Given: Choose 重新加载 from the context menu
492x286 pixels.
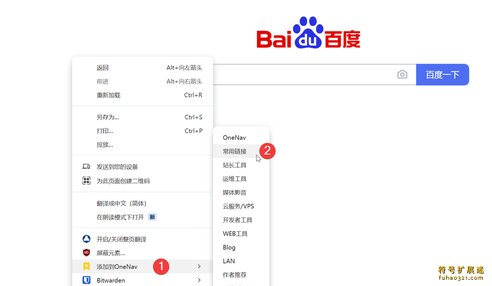Looking at the screenshot, I should [x=143, y=95].
